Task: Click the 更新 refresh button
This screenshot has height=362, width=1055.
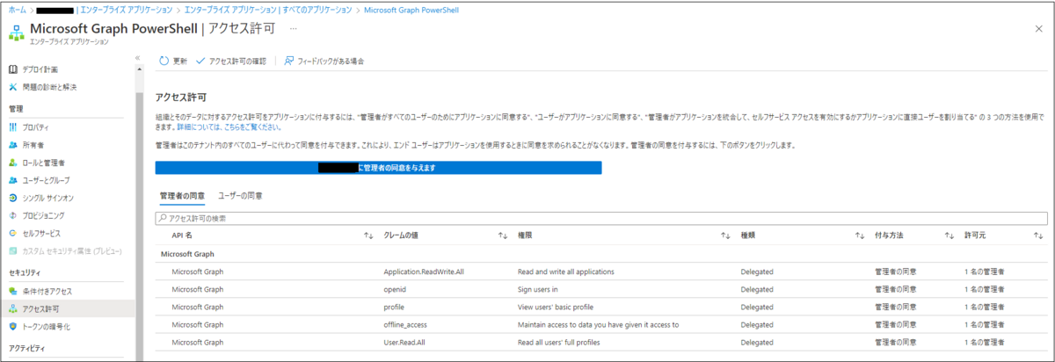Action: (173, 61)
